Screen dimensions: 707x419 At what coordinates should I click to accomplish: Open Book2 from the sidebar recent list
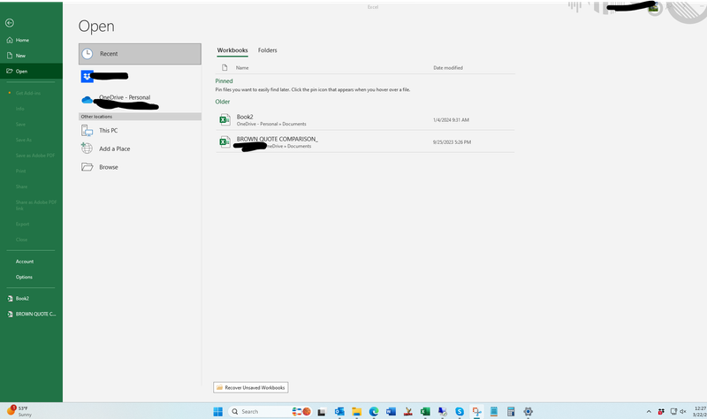(22, 298)
